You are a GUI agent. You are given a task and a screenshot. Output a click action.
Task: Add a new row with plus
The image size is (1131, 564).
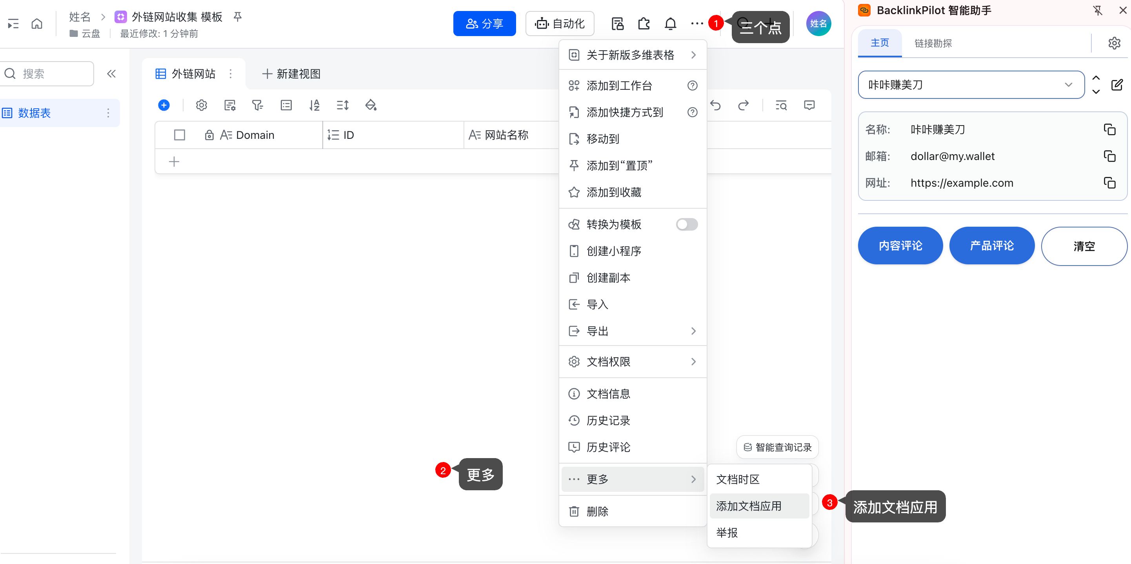[174, 162]
